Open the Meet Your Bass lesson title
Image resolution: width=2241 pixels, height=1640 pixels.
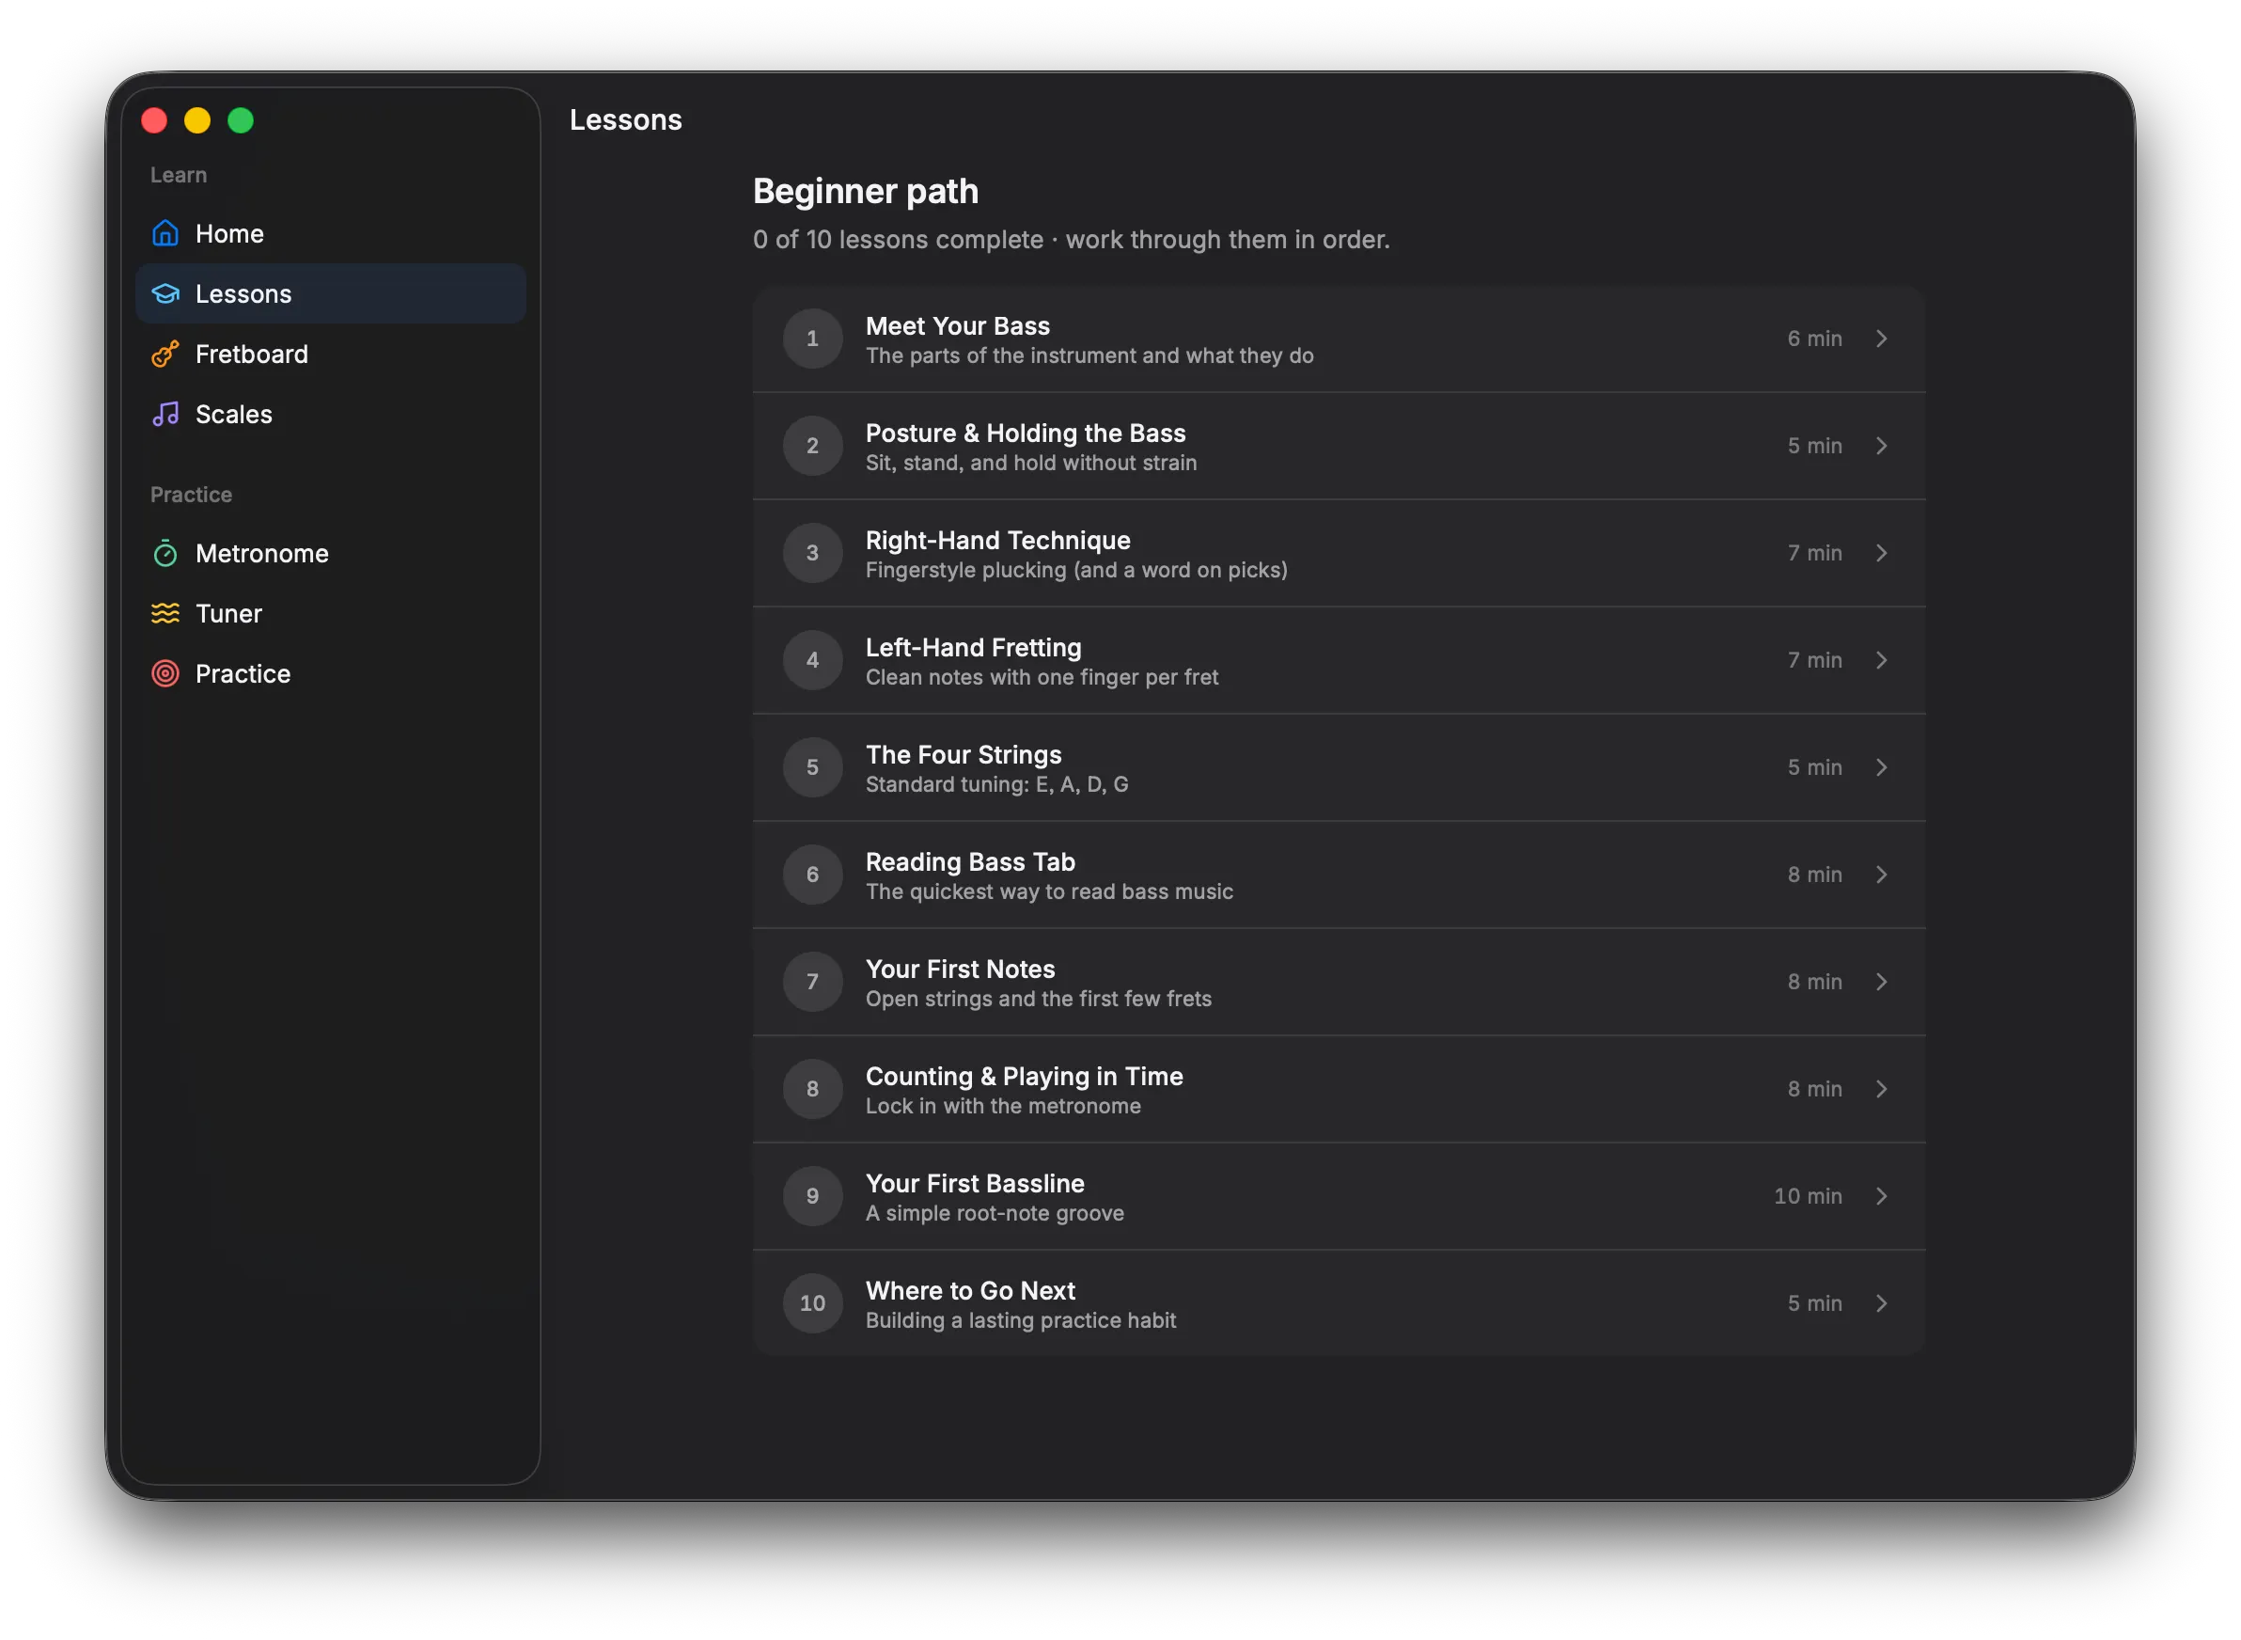(x=958, y=325)
